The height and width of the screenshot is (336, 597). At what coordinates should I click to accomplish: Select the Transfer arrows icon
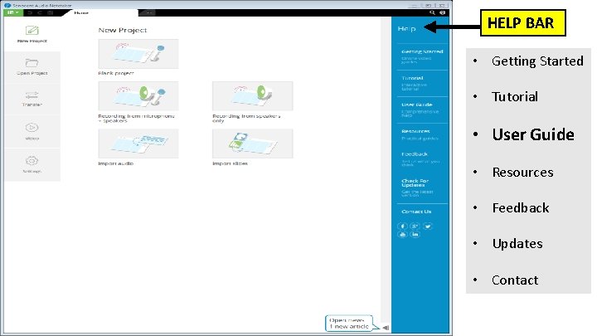32,95
